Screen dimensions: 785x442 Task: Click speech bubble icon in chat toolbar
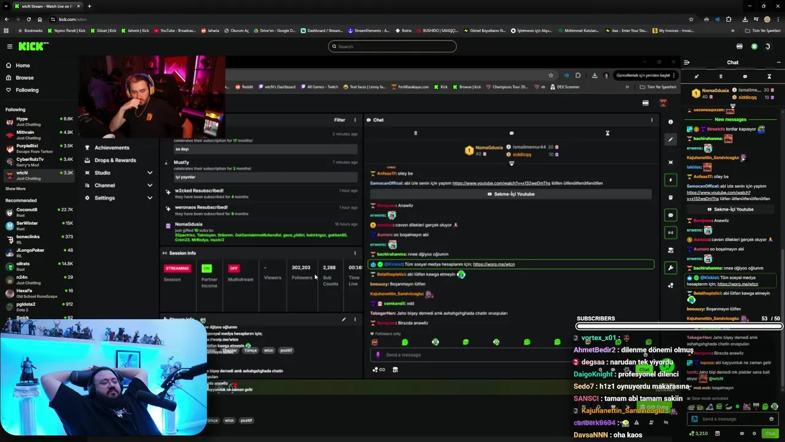745,77
